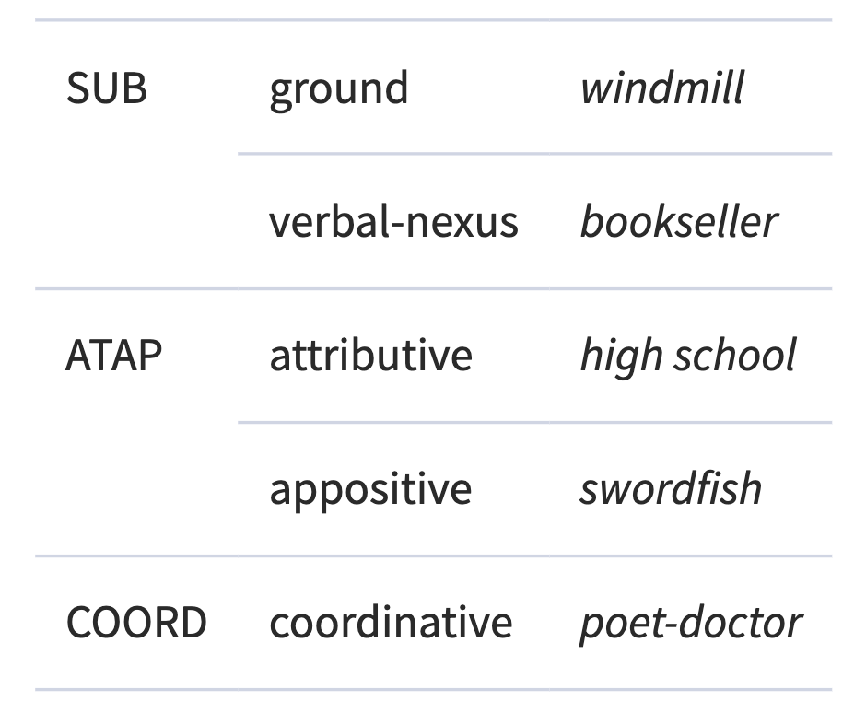Select the attributive subtype cell

pyautogui.click(x=370, y=356)
